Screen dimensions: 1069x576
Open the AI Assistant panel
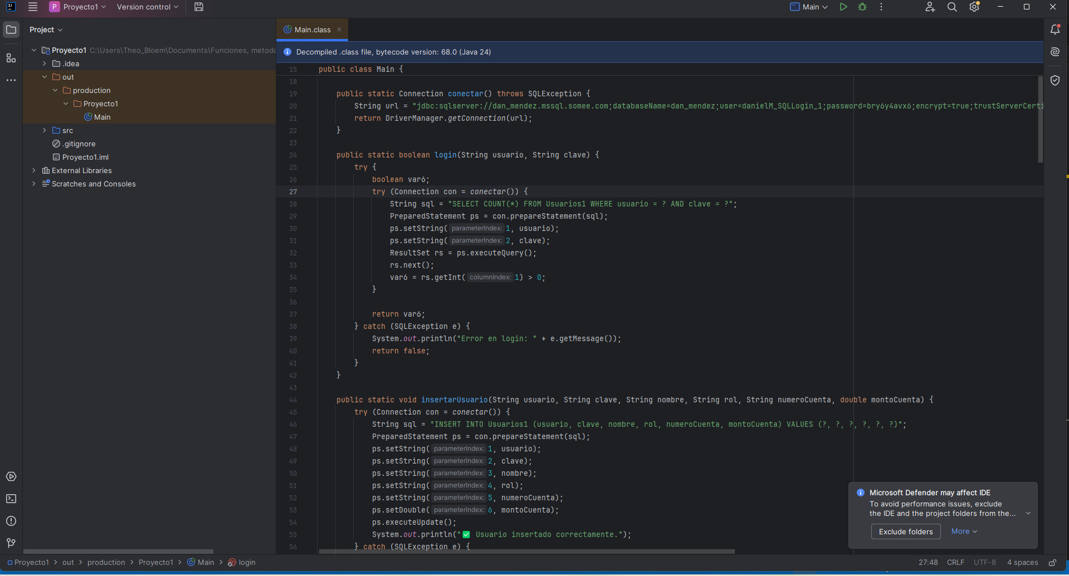(x=1055, y=52)
